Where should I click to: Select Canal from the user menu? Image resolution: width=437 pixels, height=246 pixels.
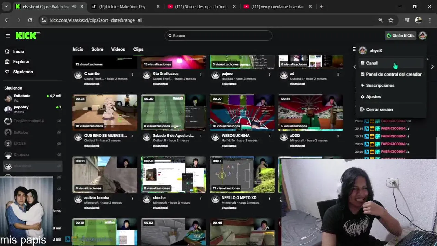click(392, 63)
